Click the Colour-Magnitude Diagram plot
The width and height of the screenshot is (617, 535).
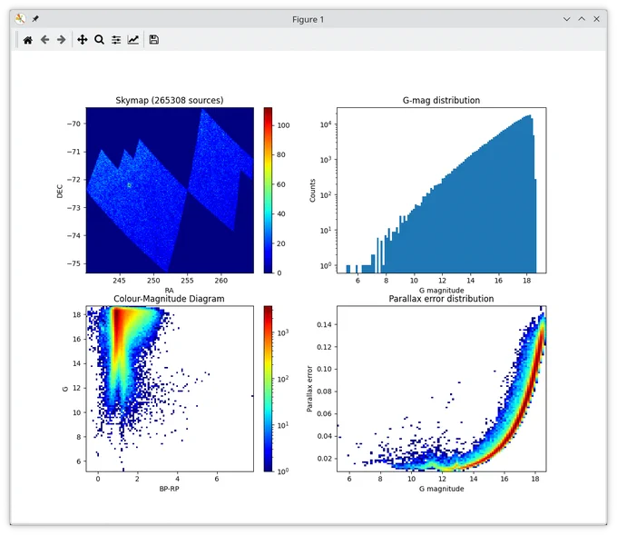tap(170, 389)
